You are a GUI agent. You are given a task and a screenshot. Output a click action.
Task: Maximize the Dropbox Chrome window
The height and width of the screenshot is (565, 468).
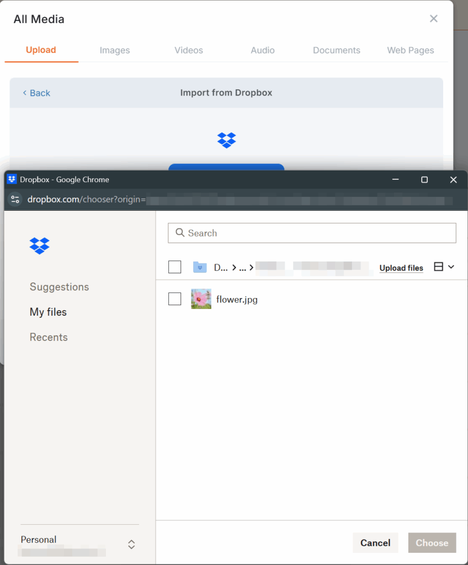click(424, 179)
